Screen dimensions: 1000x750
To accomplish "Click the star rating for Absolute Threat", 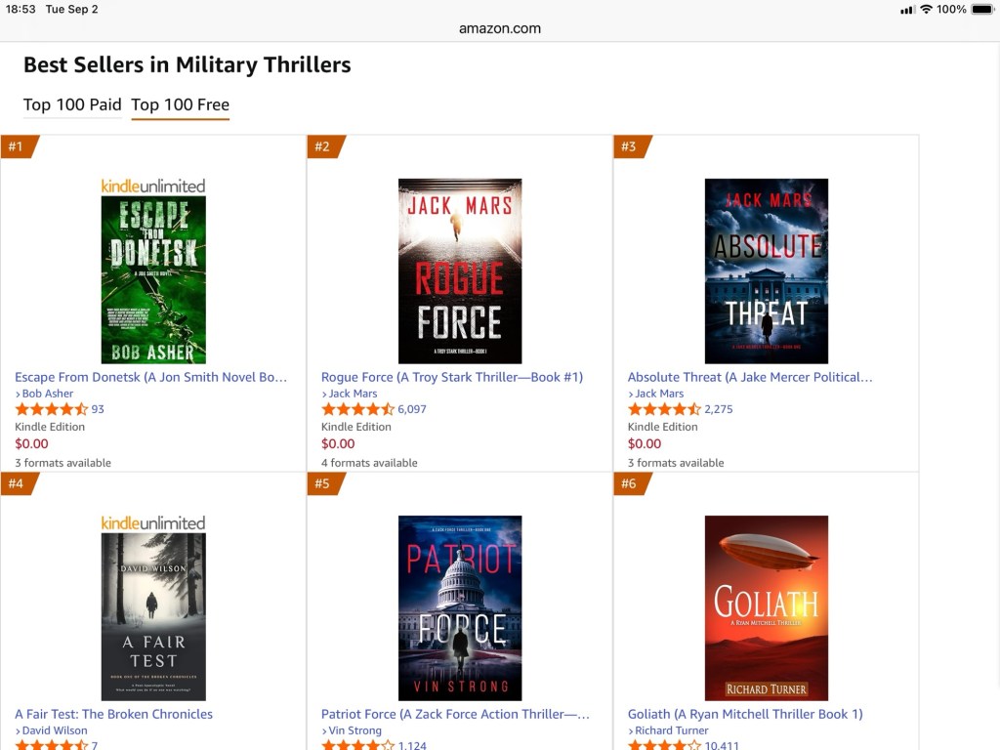I will click(x=664, y=409).
